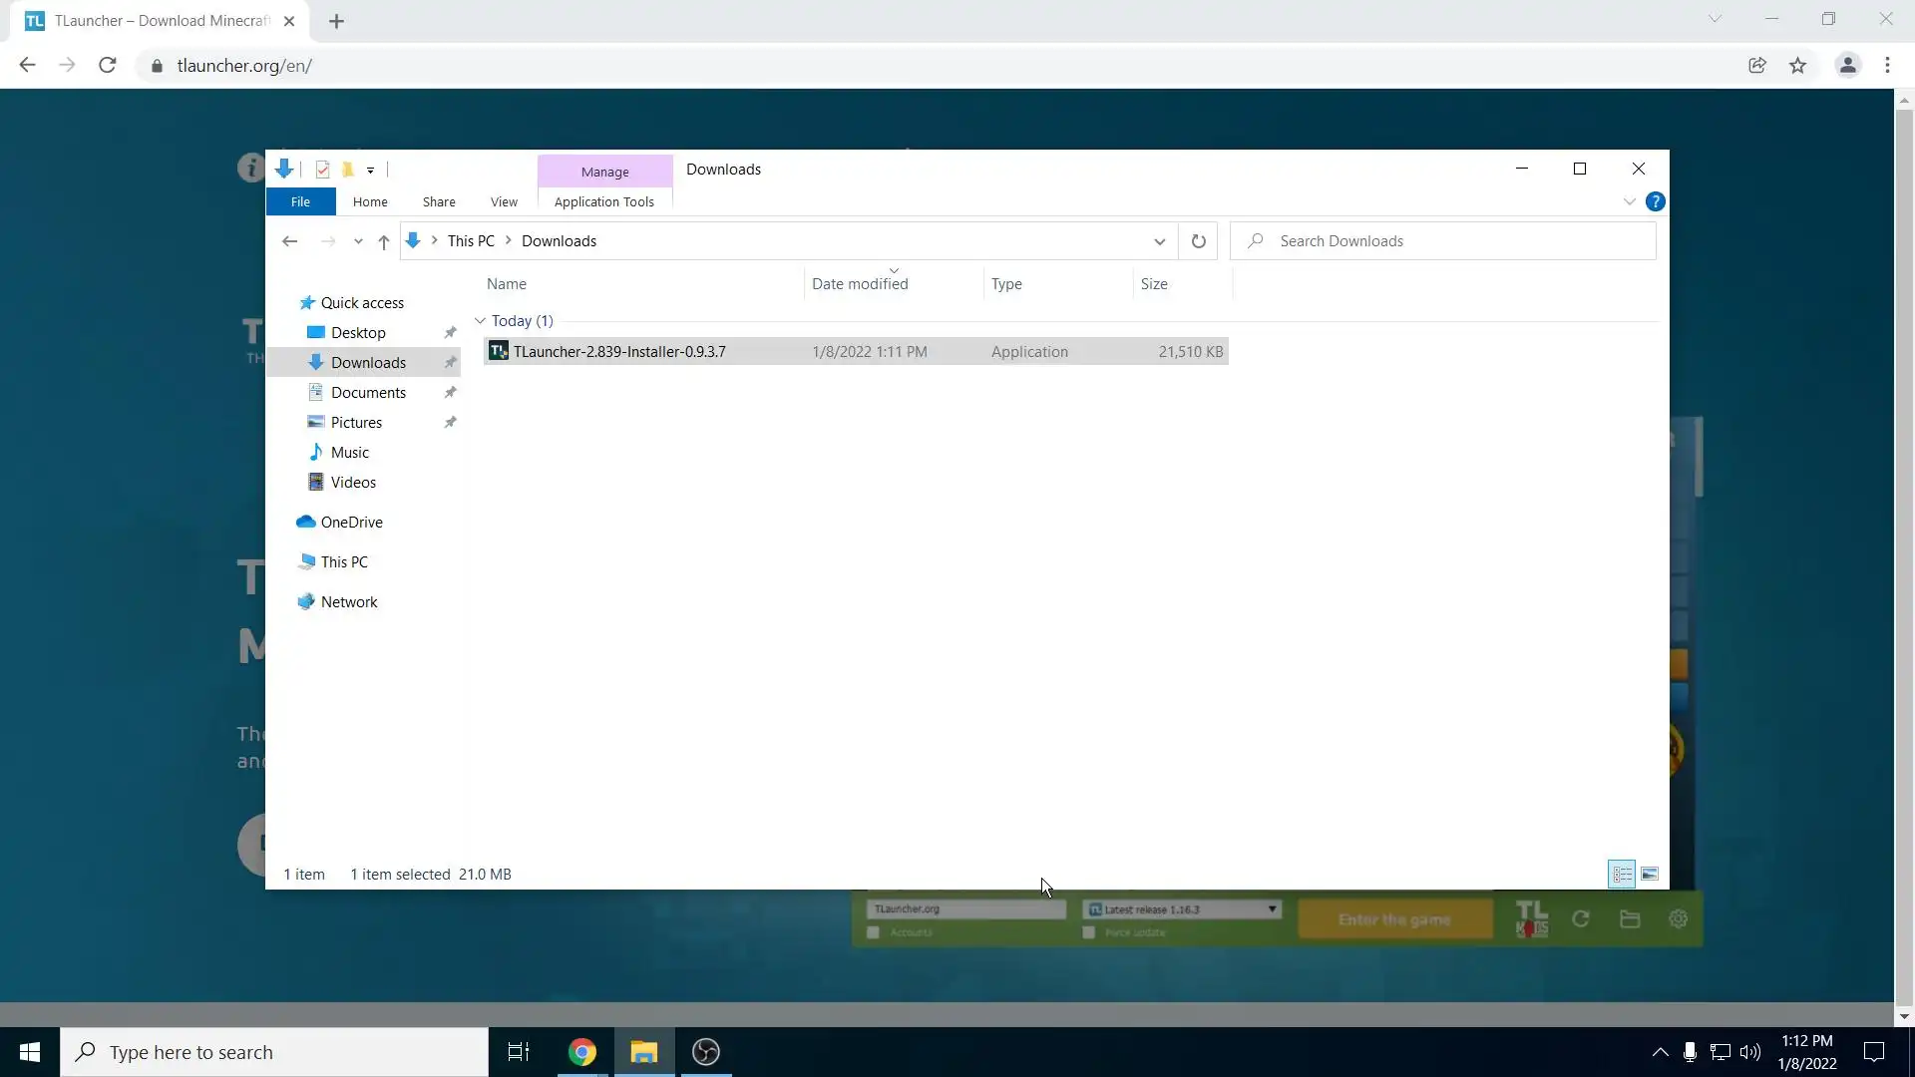Expand the ribbon chevron
This screenshot has height=1077, width=1915.
point(1629,201)
